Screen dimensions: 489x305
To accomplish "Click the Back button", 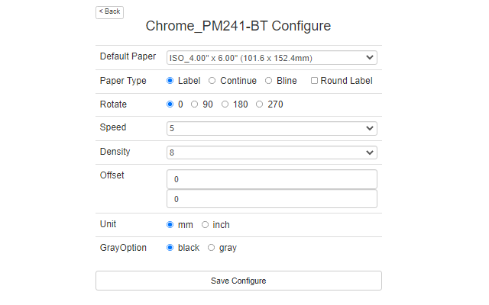I will click(109, 11).
